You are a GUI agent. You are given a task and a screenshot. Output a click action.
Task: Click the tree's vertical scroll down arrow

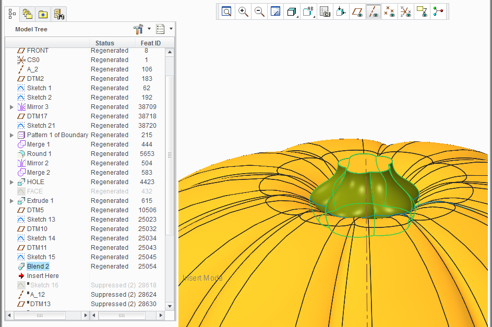click(170, 306)
